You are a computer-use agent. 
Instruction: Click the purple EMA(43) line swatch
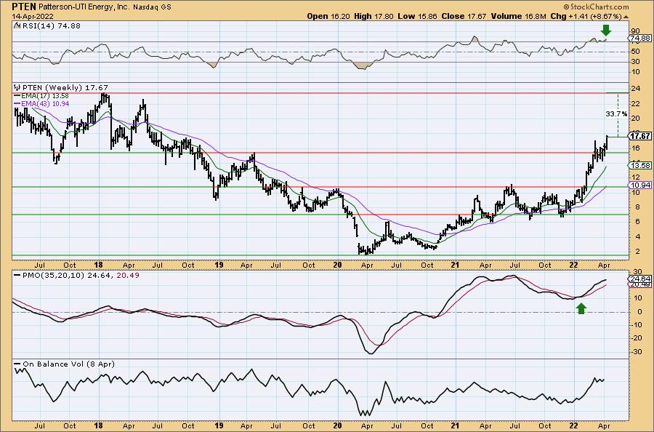17,103
